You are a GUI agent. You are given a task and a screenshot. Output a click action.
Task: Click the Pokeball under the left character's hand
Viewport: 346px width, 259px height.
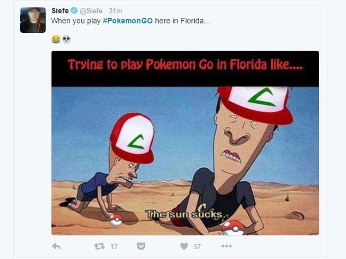tap(116, 219)
